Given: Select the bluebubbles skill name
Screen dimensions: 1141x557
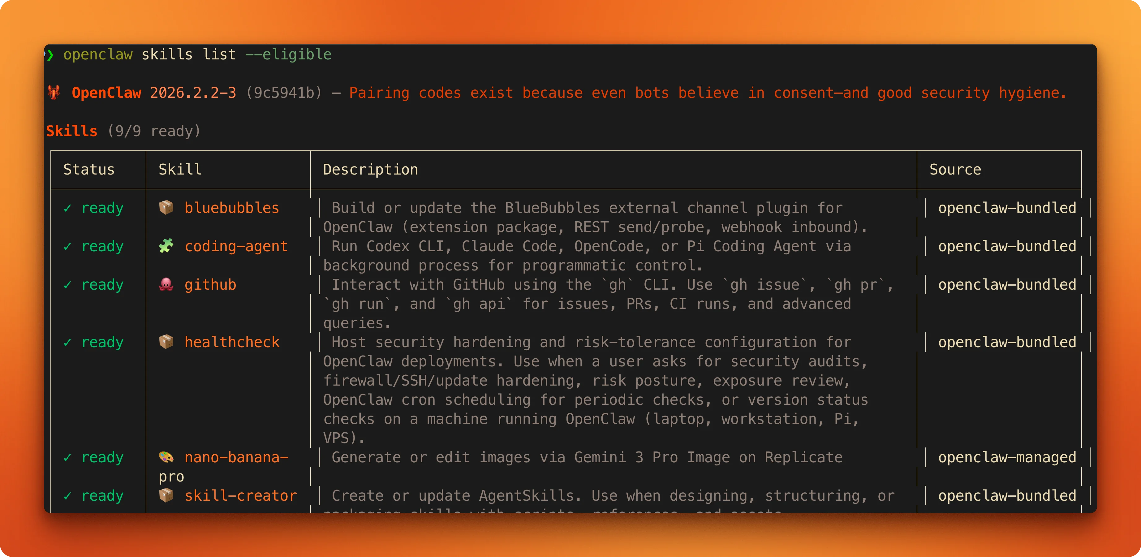Looking at the screenshot, I should coord(232,208).
